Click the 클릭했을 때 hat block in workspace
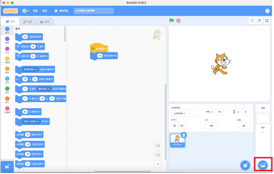The width and height of the screenshot is (274, 174). (x=99, y=48)
